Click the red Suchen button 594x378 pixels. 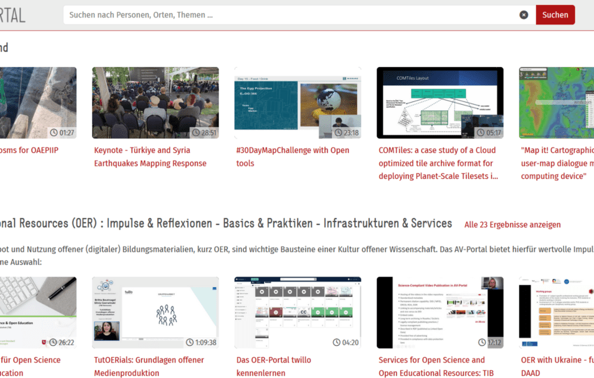pos(555,15)
